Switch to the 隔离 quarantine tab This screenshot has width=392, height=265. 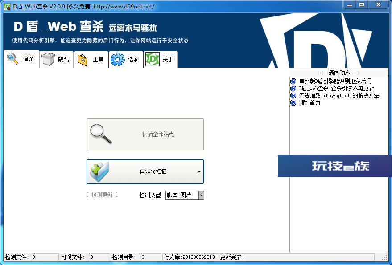point(57,59)
